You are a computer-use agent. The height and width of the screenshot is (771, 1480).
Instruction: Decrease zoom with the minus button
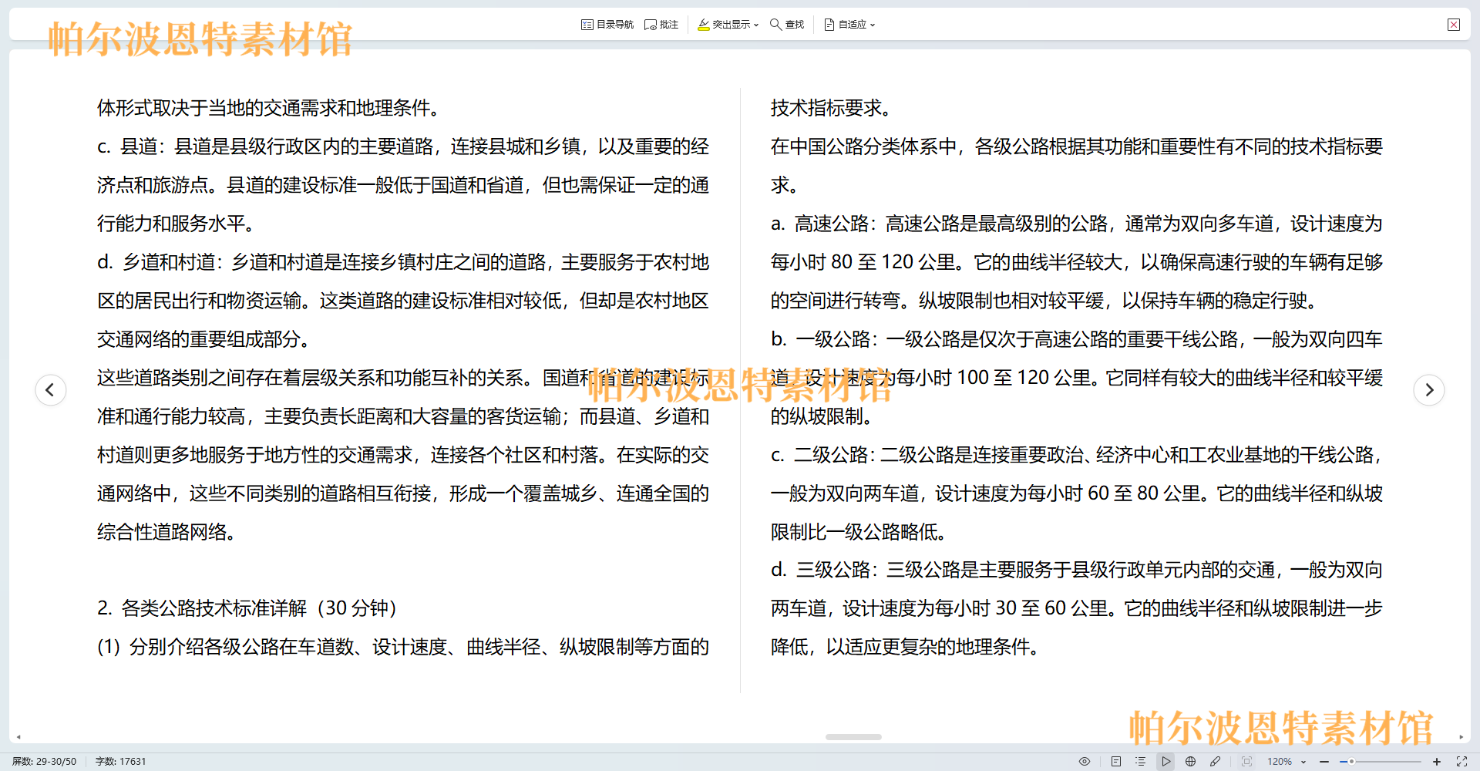point(1324,761)
